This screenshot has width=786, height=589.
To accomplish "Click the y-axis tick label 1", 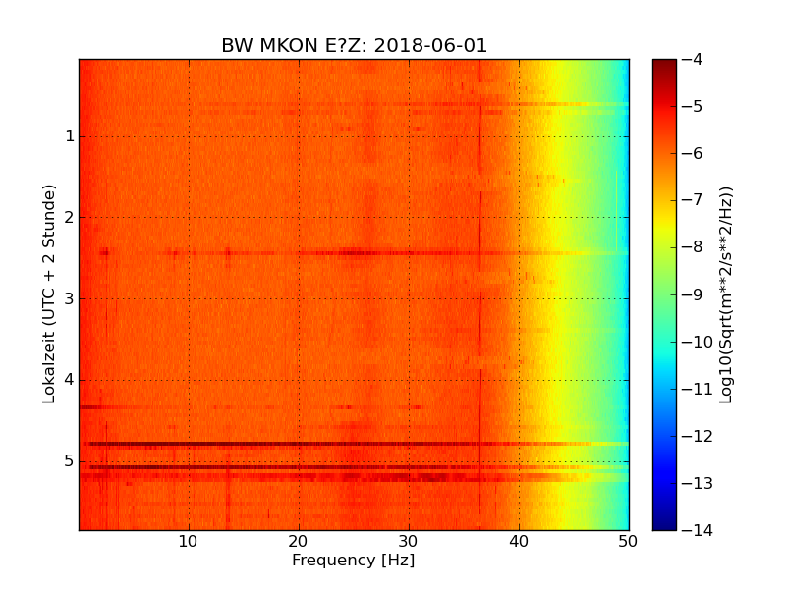I will click(70, 136).
